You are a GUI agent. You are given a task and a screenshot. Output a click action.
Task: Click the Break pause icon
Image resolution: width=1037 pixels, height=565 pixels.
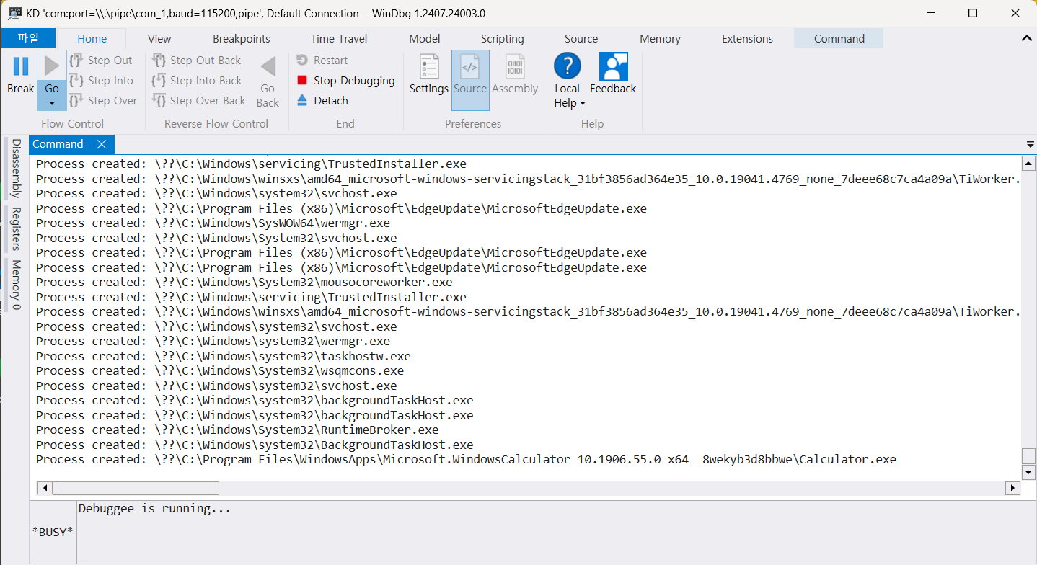[21, 66]
